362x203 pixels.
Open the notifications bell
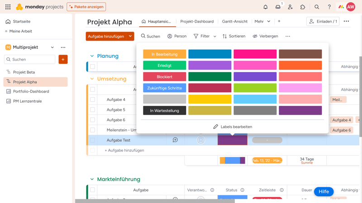pos(266,7)
